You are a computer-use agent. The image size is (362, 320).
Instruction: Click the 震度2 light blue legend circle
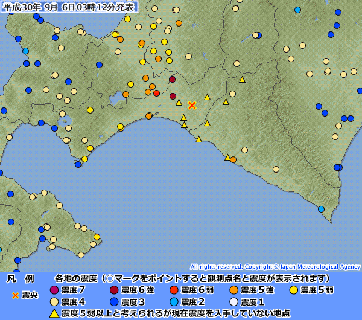(174, 302)
